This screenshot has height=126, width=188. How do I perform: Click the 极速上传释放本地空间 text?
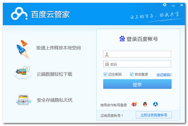tap(59, 48)
